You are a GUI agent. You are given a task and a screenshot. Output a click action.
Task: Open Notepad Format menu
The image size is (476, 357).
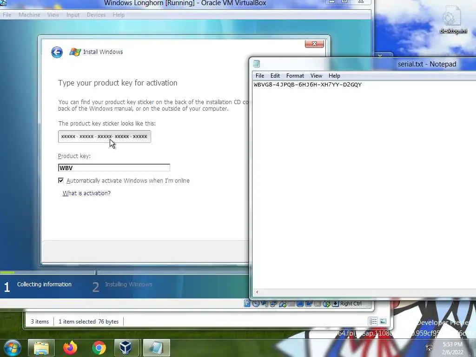coord(295,76)
